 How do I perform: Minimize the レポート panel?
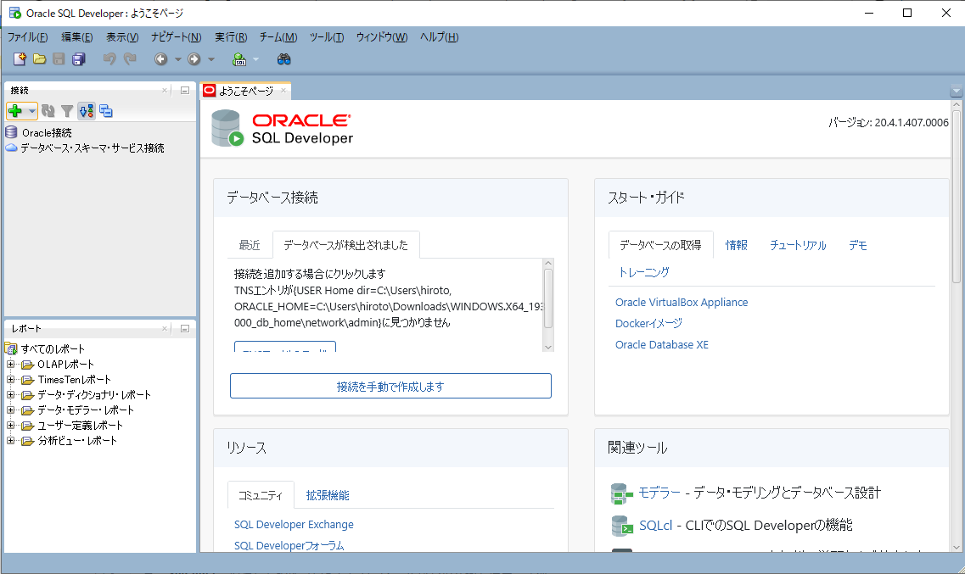click(185, 328)
